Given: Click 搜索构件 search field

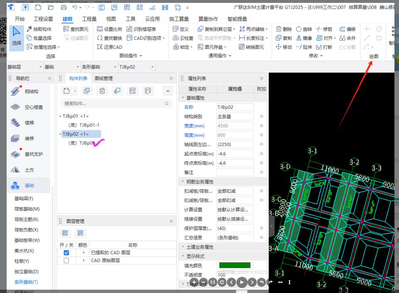Looking at the screenshot, I should point(117,104).
